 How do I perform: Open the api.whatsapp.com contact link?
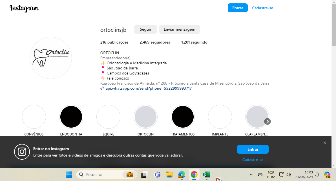pos(149,88)
